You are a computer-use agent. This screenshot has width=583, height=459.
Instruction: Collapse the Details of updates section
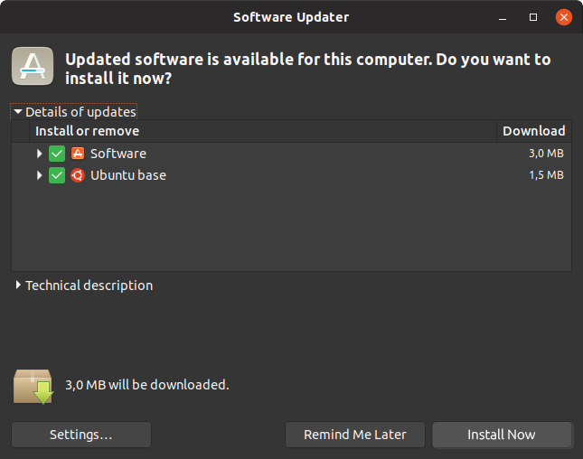(x=74, y=112)
